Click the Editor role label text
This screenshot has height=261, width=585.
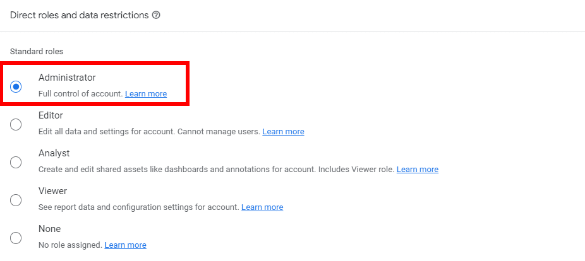pos(51,115)
